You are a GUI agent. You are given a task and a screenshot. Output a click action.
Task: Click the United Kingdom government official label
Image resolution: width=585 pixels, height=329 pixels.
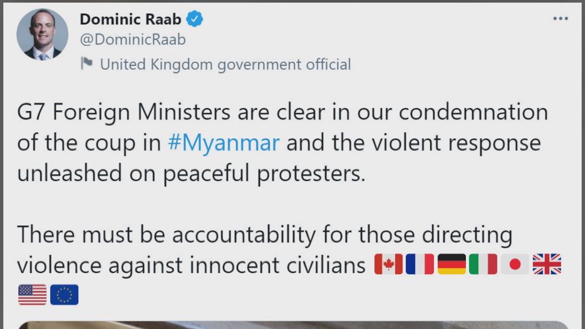(225, 64)
